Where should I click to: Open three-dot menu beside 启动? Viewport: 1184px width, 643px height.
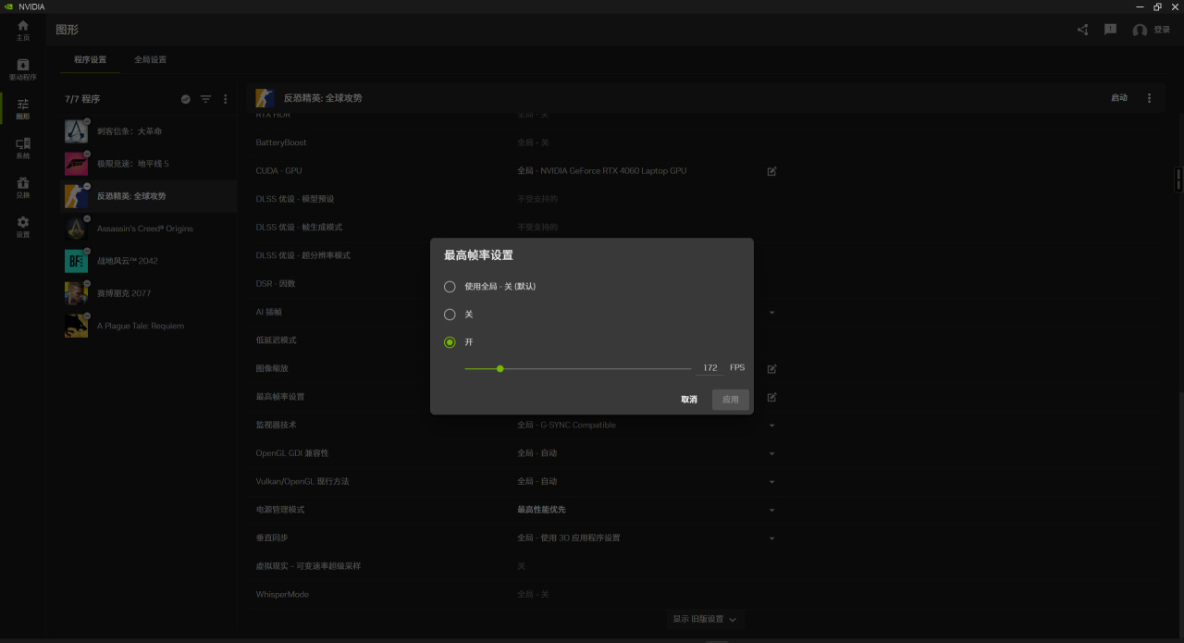[x=1150, y=98]
